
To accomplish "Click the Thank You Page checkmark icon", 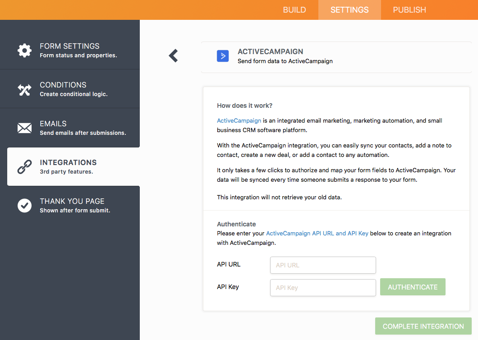I will tap(24, 206).
